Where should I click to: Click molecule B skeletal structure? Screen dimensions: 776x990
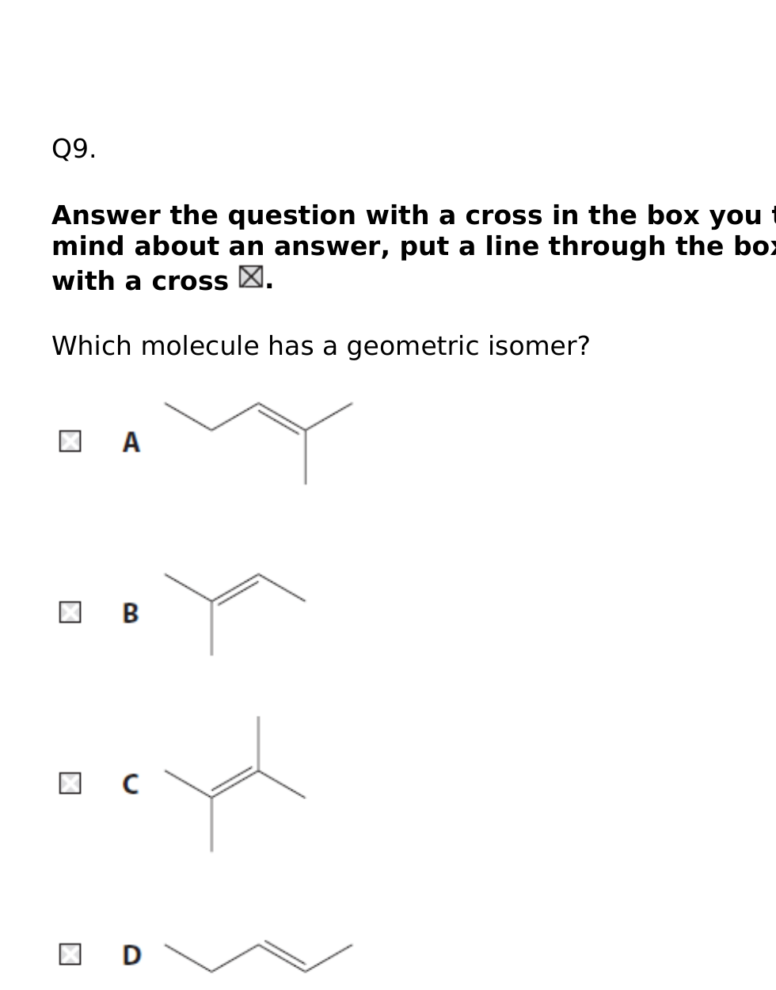(234, 614)
